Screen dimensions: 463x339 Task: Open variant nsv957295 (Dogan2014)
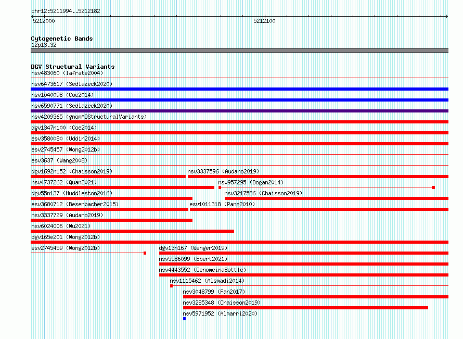click(251, 182)
